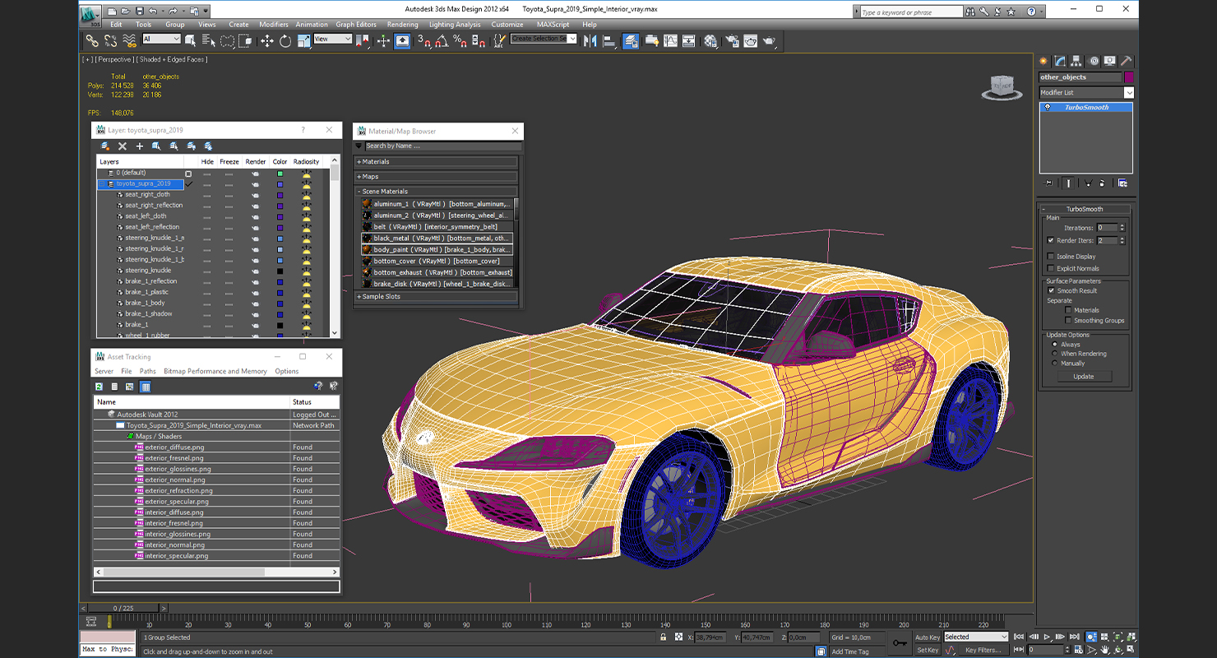1217x658 pixels.
Task: Select the Manually update option
Action: pyautogui.click(x=1055, y=363)
